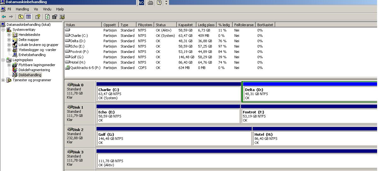Viewport: 379px width, 171px height.
Task: Select Datamaskinbehandling (lokal) root node
Action: click(28, 25)
